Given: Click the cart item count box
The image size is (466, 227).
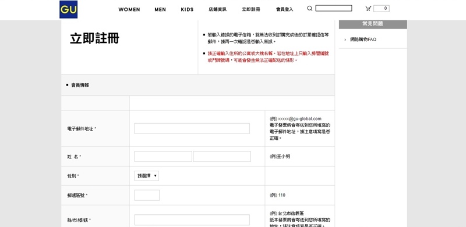Looking at the screenshot, I should coord(382,9).
